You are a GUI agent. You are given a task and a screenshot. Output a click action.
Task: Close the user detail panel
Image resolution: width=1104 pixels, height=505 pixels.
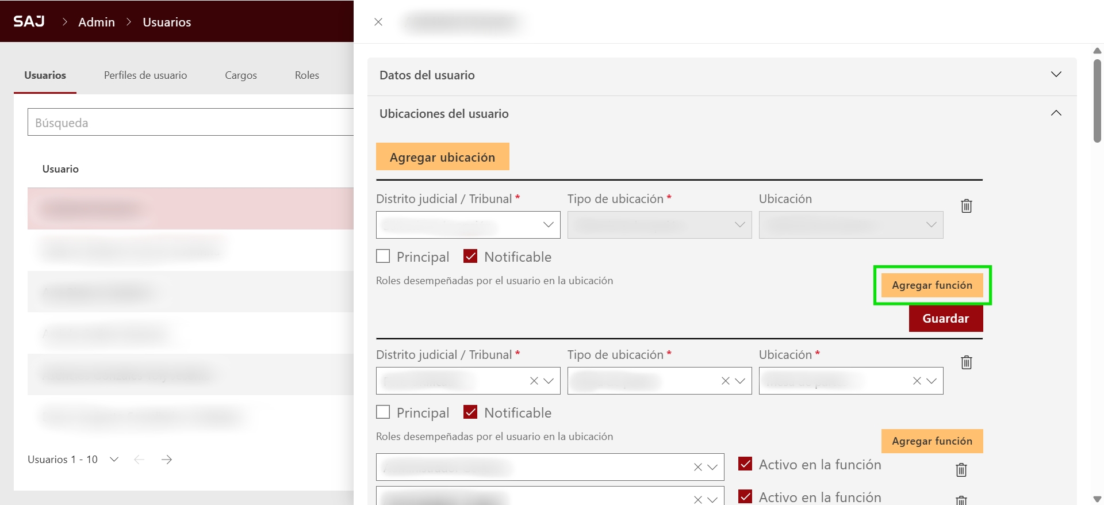pos(378,22)
